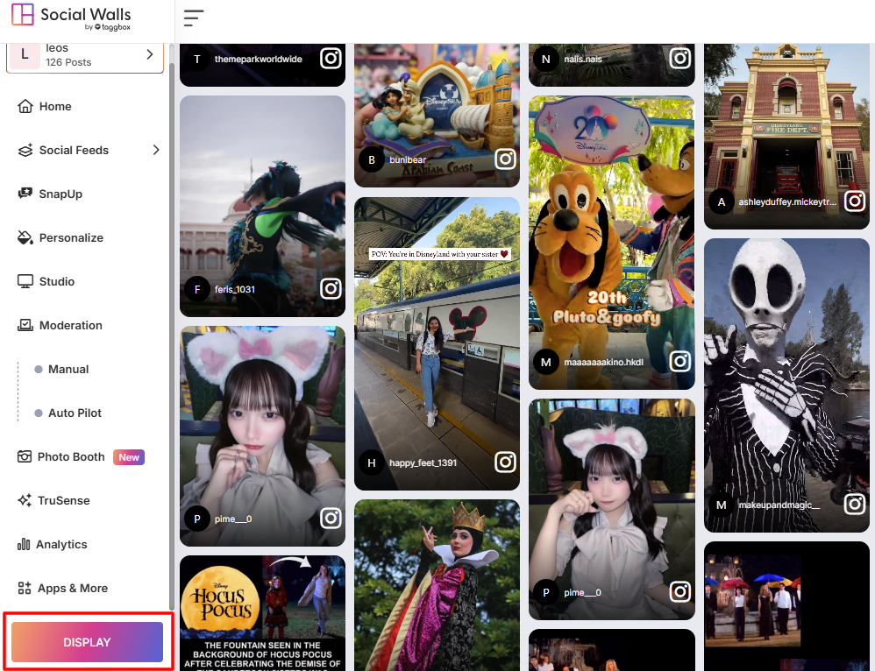Viewport: 875px width, 671px height.
Task: Open the makeupandmagic_ skeleton costume post
Action: [x=786, y=377]
